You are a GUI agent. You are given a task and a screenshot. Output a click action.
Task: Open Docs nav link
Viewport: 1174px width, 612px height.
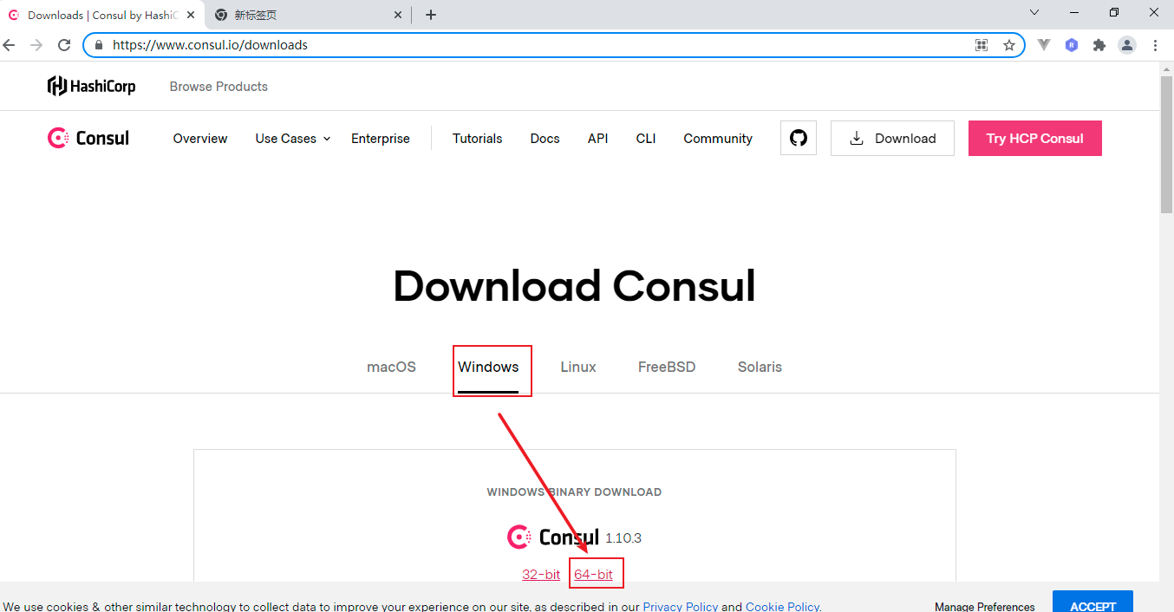coord(545,139)
